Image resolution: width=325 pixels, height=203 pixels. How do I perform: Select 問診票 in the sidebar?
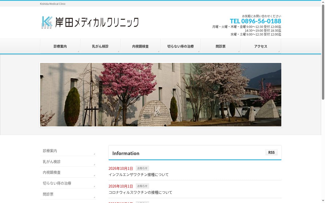tap(68, 194)
